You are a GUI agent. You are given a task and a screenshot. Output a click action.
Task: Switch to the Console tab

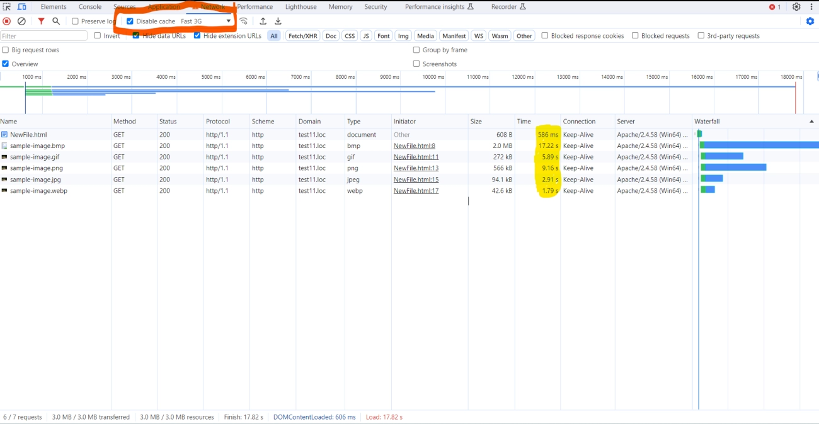pos(89,7)
